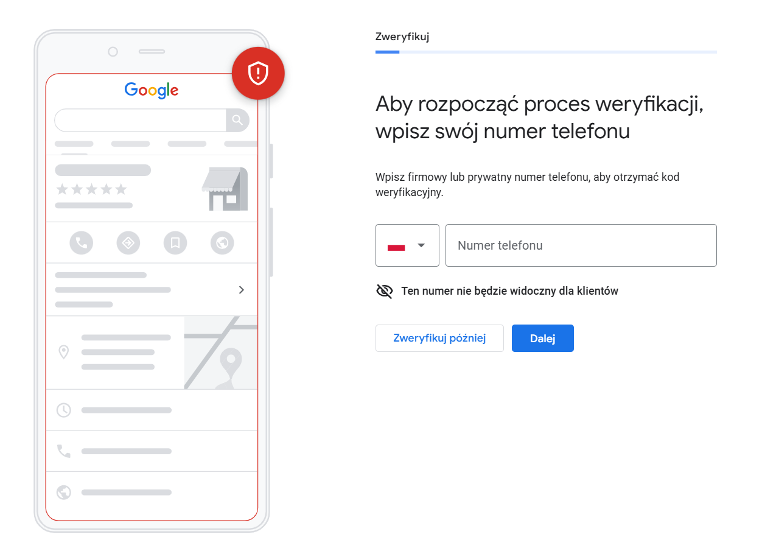
Task: Click the globe website circle icon
Action: (x=222, y=243)
